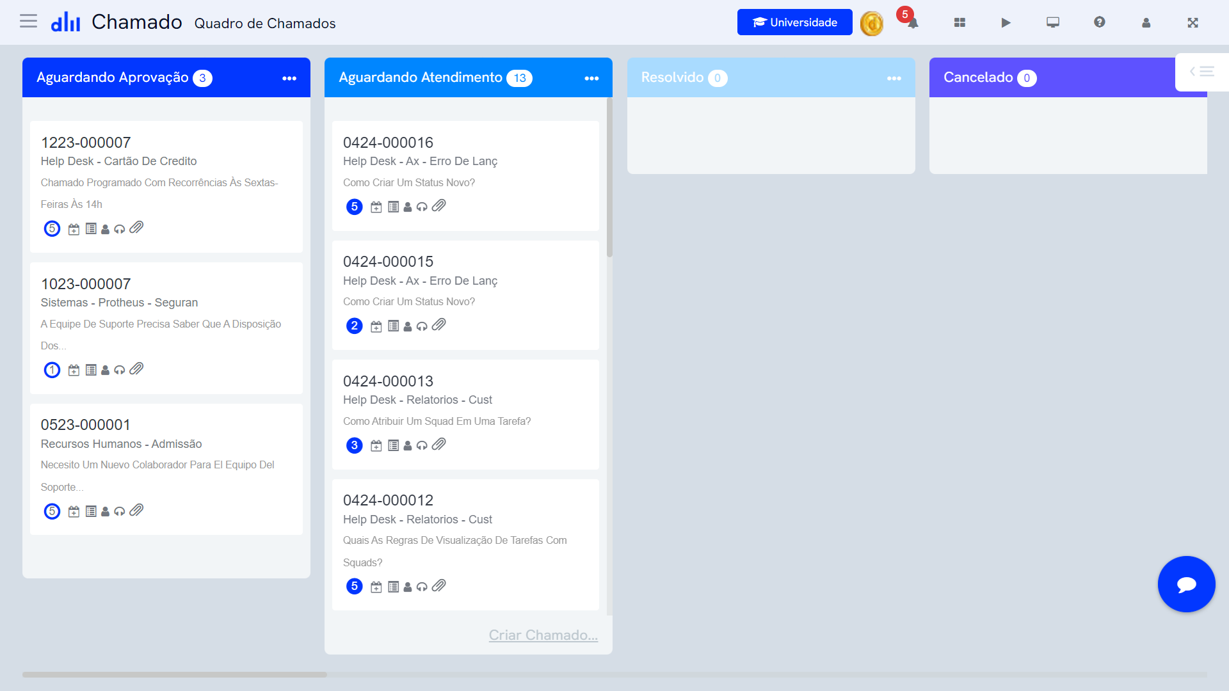Viewport: 1229px width, 691px height.
Task: Open Resolvido column options menu
Action: click(894, 78)
